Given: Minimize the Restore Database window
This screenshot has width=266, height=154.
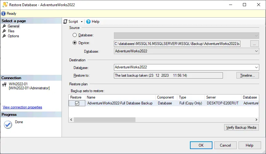Looking at the screenshot, I should [x=231, y=5].
